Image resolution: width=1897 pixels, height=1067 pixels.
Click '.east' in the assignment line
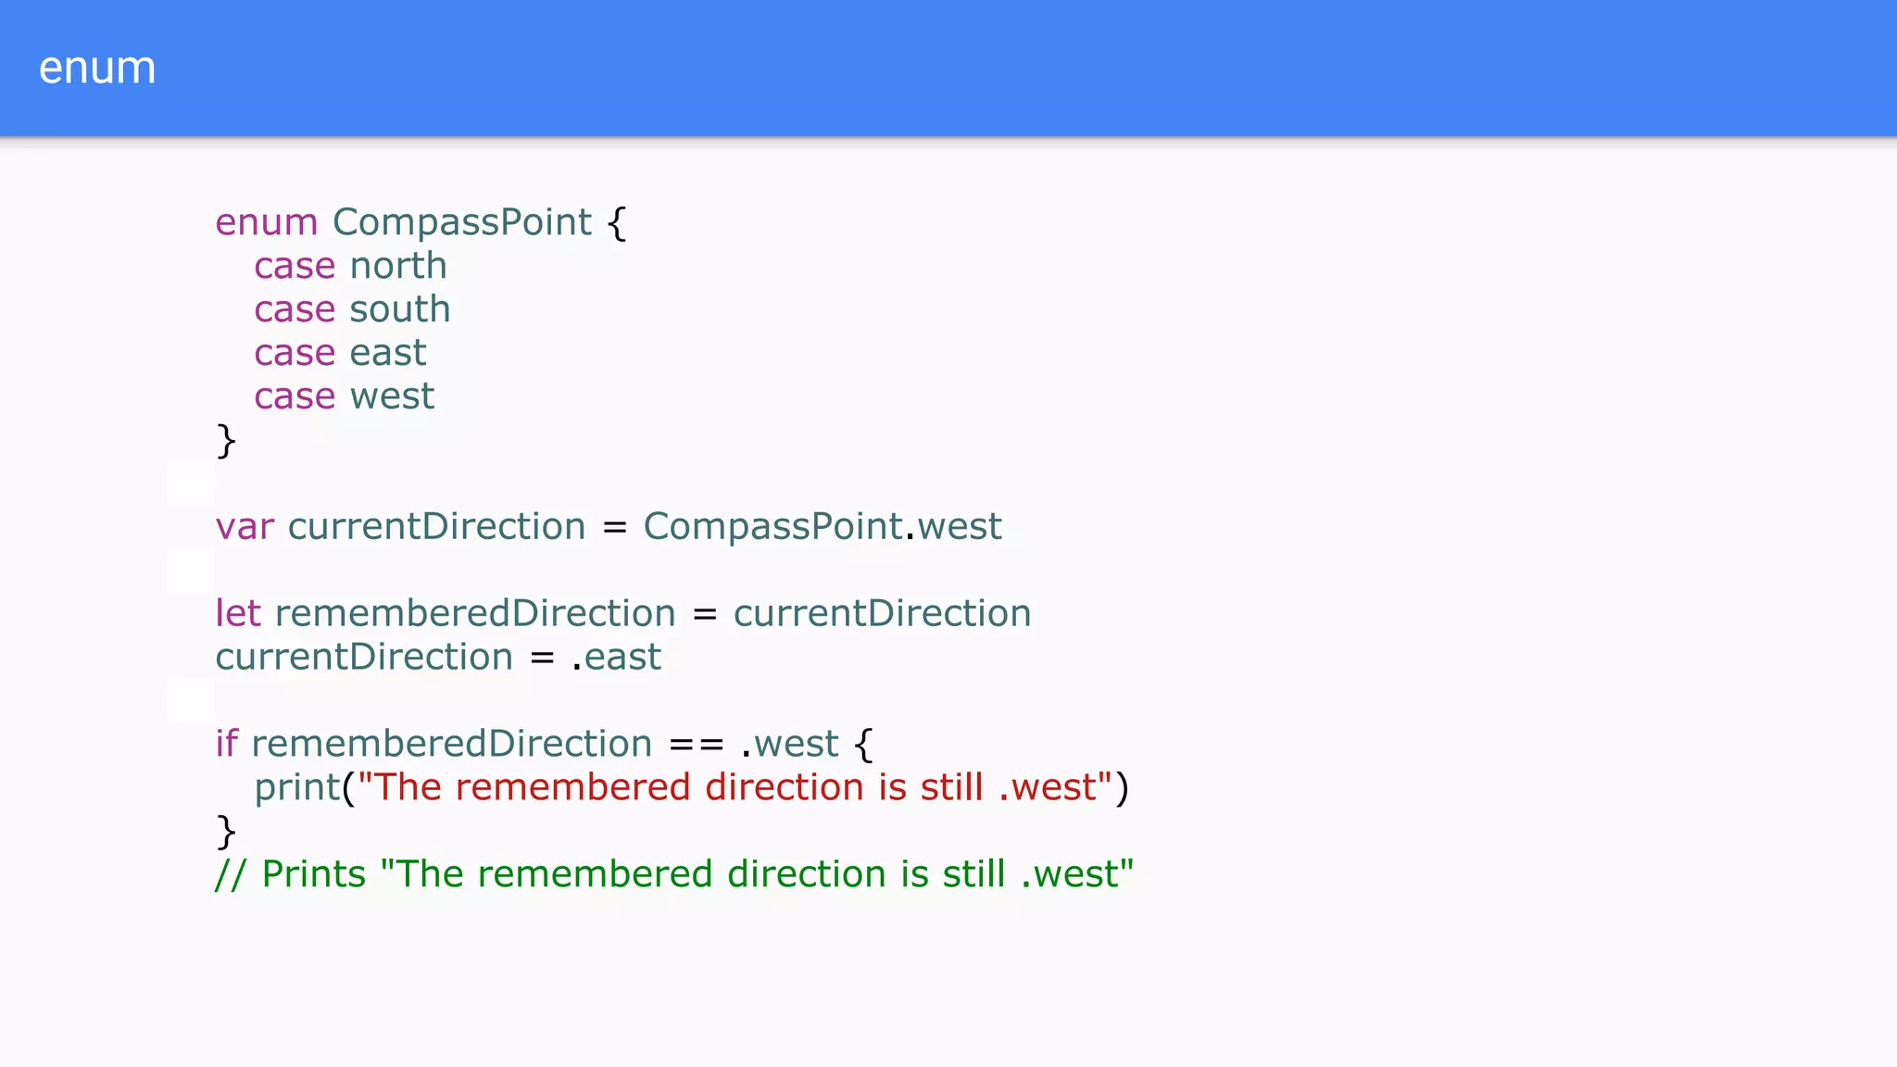tap(617, 658)
